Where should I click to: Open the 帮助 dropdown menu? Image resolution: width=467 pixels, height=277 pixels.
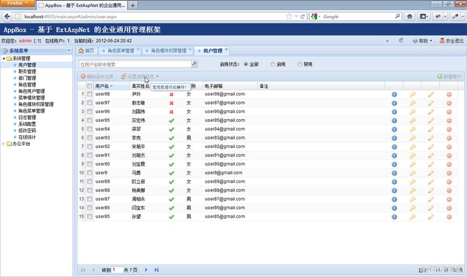tap(422, 41)
